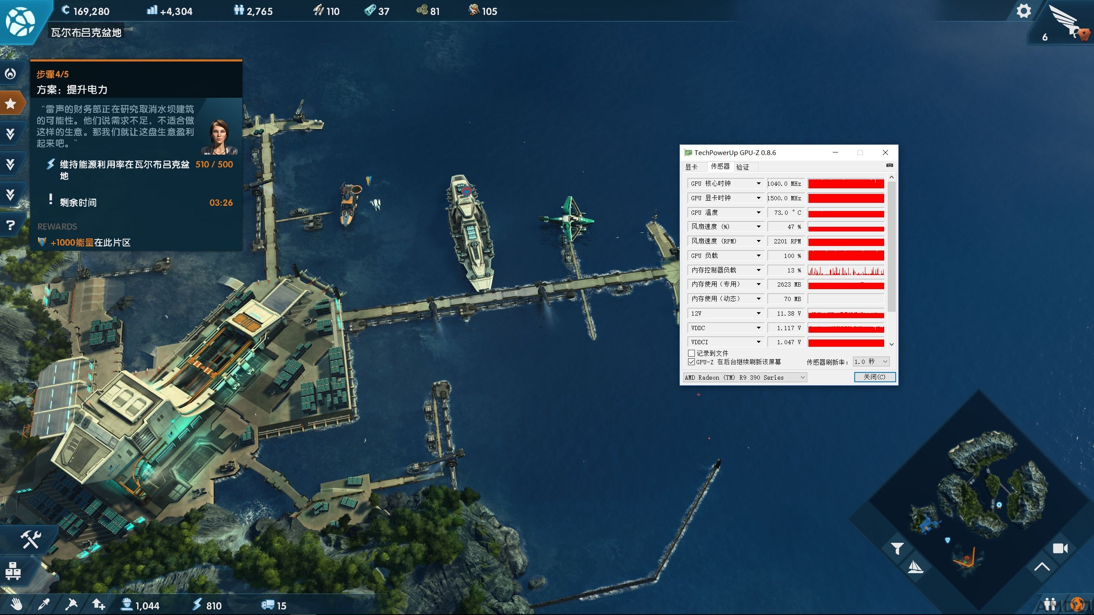Click the energy lightning icon showing 810
This screenshot has width=1094, height=615.
point(197,605)
